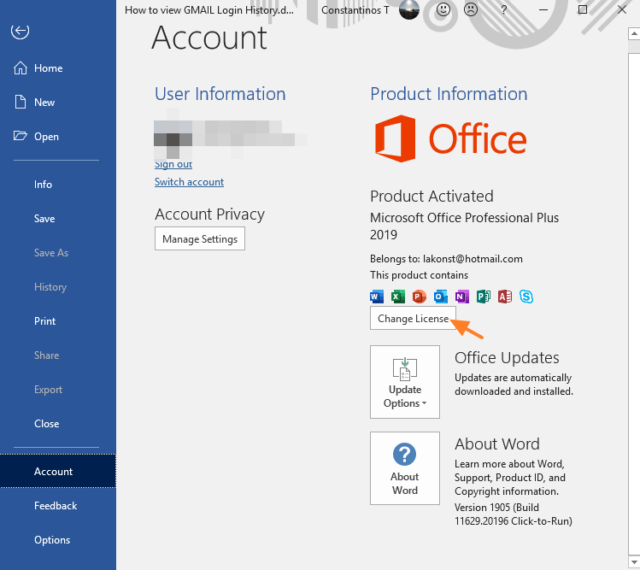The width and height of the screenshot is (640, 570).
Task: Click the 'Product Activated' heading
Action: pos(432,196)
